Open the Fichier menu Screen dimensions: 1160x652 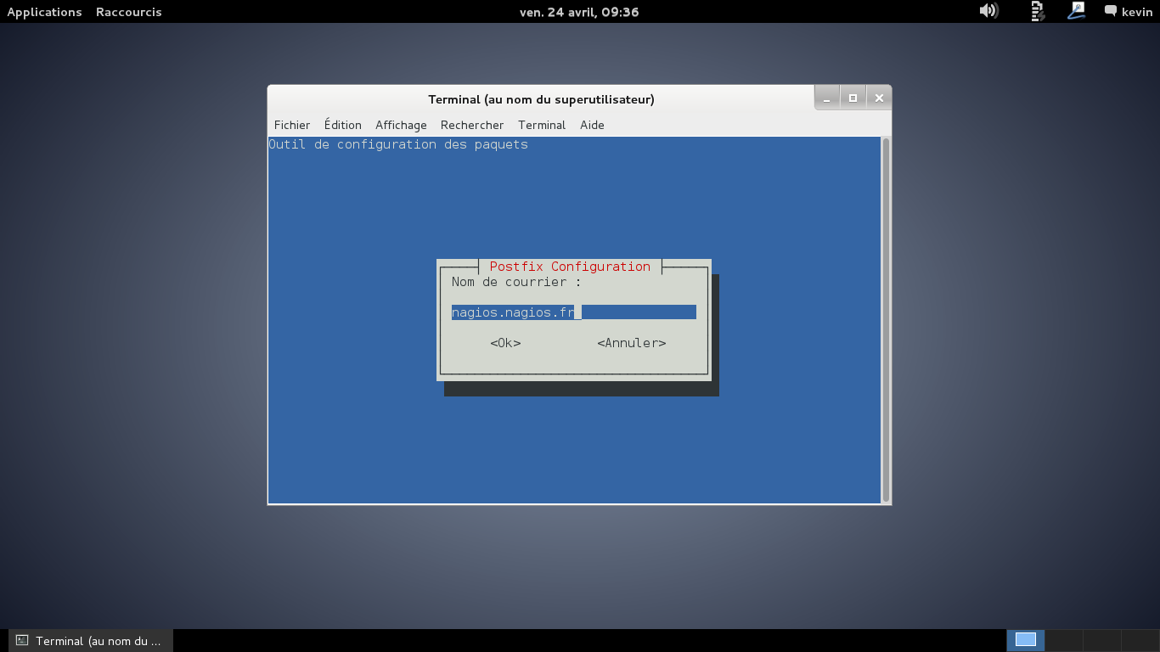coord(292,125)
